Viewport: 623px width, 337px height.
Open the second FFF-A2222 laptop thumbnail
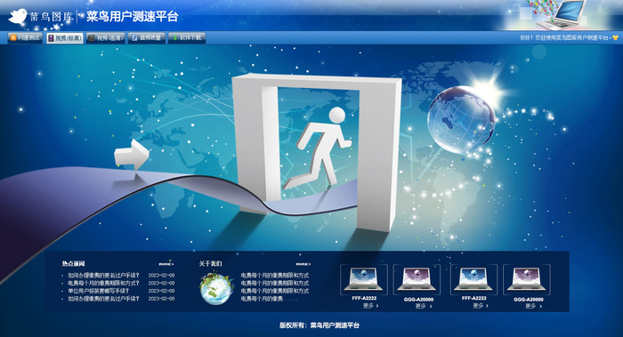point(473,280)
